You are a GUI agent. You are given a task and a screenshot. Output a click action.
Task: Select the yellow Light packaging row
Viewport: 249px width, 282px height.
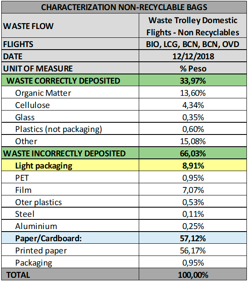[x=124, y=165]
